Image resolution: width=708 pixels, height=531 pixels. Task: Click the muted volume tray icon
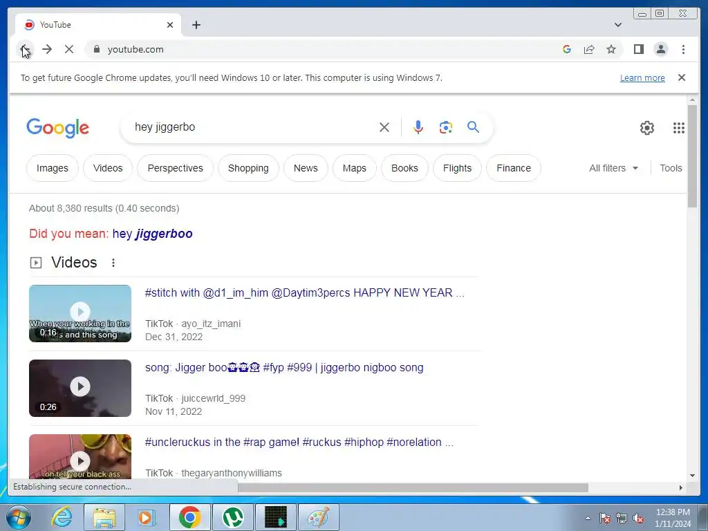638,519
